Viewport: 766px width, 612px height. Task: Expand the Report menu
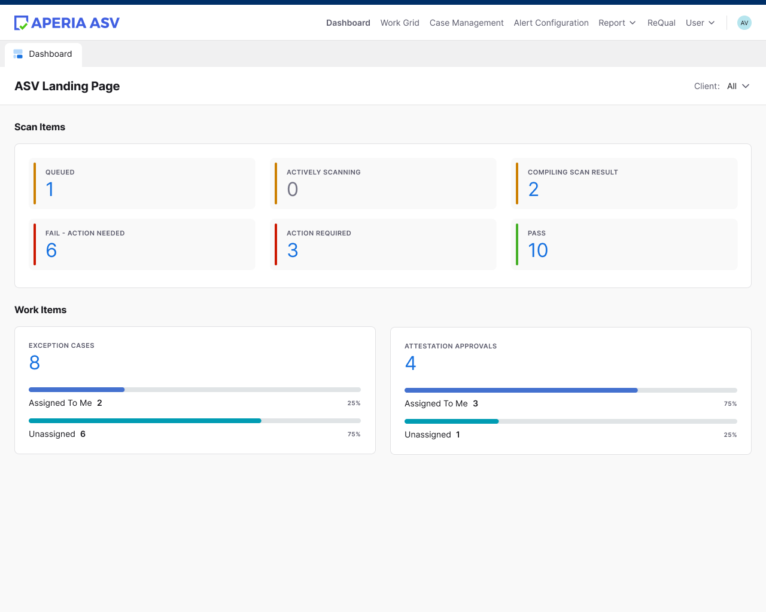pyautogui.click(x=617, y=23)
